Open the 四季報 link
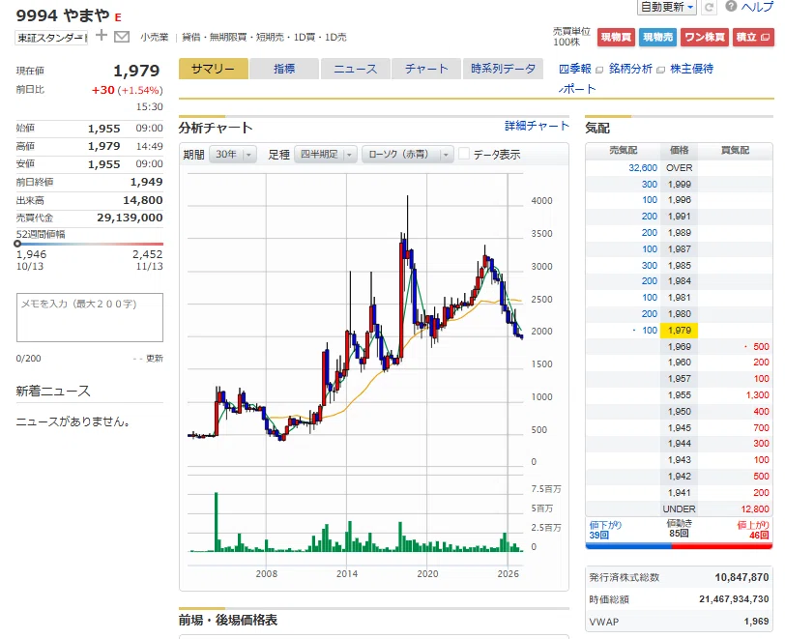785x639 pixels. [574, 69]
